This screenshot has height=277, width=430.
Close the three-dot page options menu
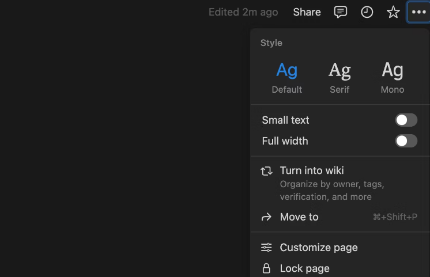pyautogui.click(x=418, y=12)
